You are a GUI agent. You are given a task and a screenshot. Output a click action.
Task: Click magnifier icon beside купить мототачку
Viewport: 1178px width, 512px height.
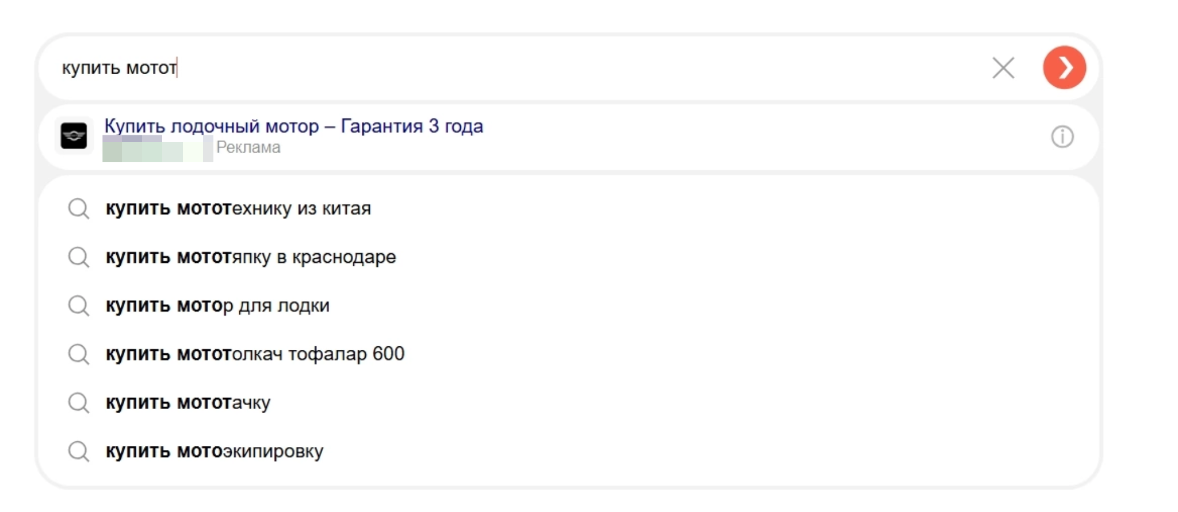78,403
